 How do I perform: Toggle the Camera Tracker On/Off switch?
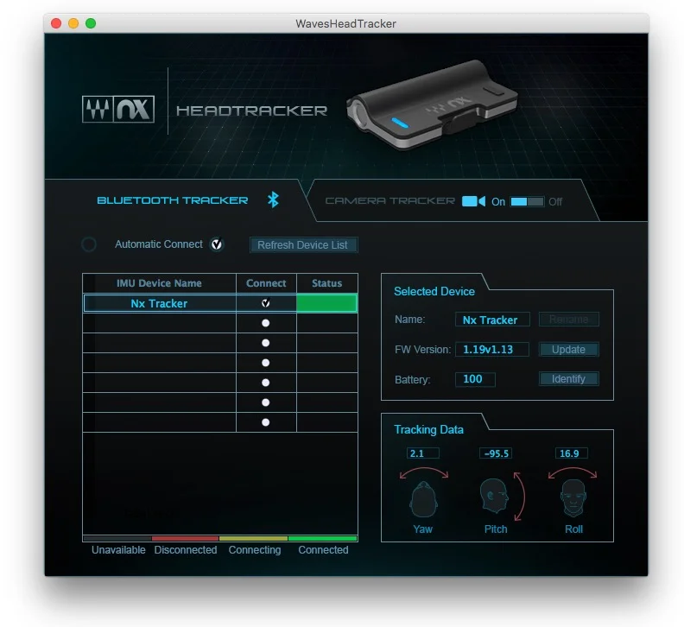pos(527,201)
